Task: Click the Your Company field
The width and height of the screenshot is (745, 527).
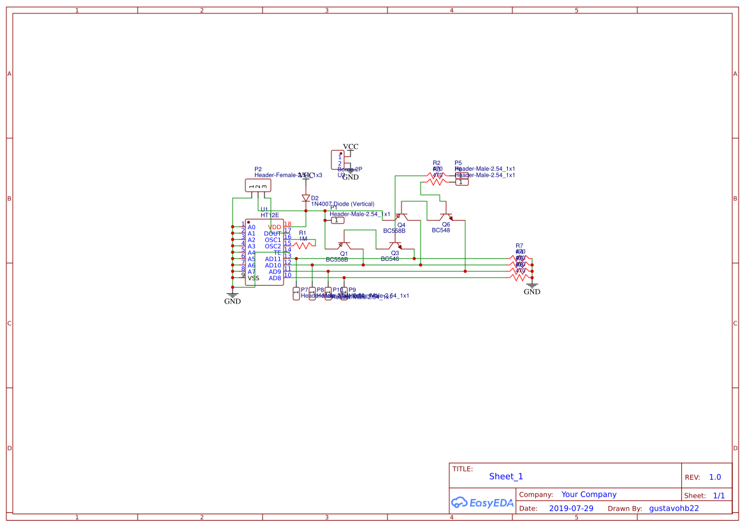Action: (589, 495)
